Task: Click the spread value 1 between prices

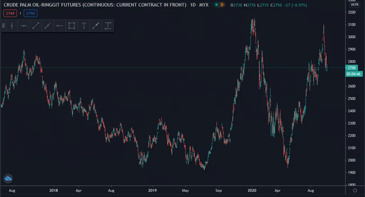Action: click(20, 14)
